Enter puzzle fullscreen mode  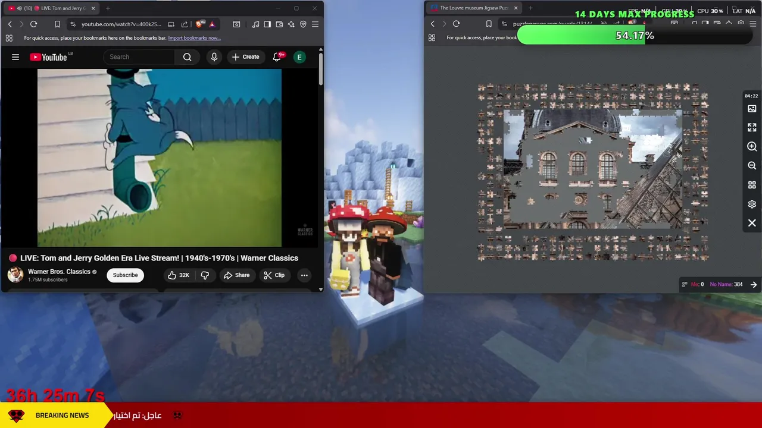[752, 128]
